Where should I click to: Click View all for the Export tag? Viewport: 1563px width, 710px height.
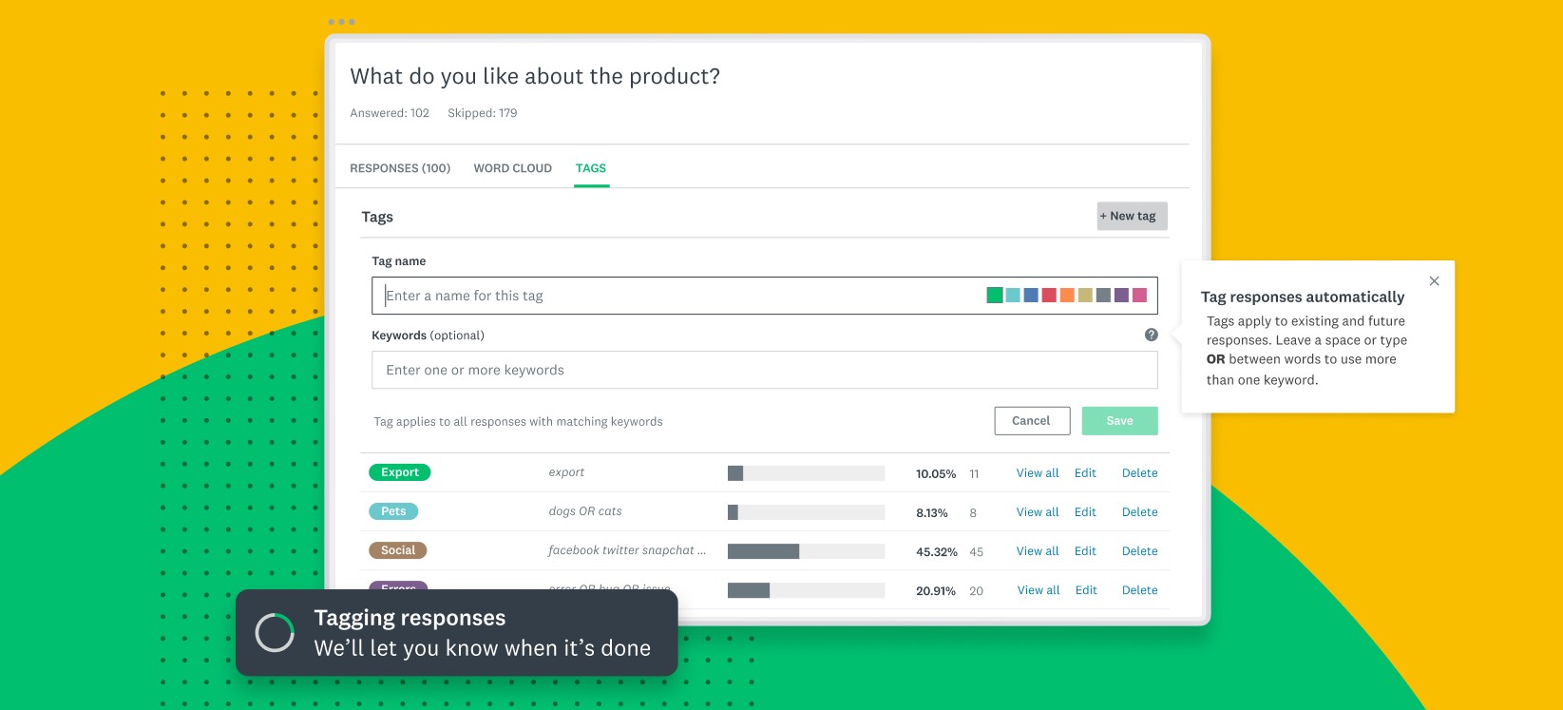pos(1037,473)
